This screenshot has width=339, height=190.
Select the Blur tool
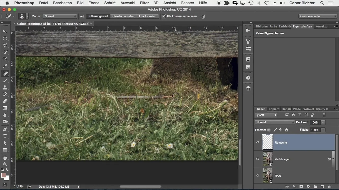pyautogui.click(x=5, y=115)
